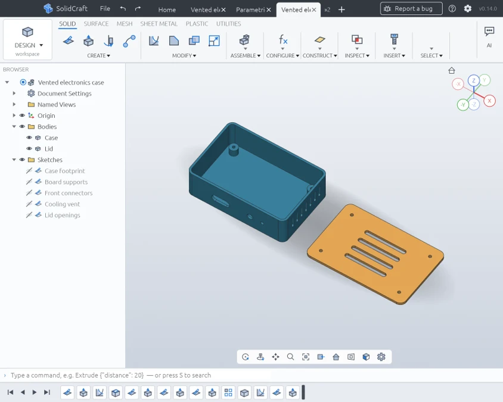This screenshot has height=402, width=503.
Task: Click the fit-to-view icon
Action: tap(306, 357)
